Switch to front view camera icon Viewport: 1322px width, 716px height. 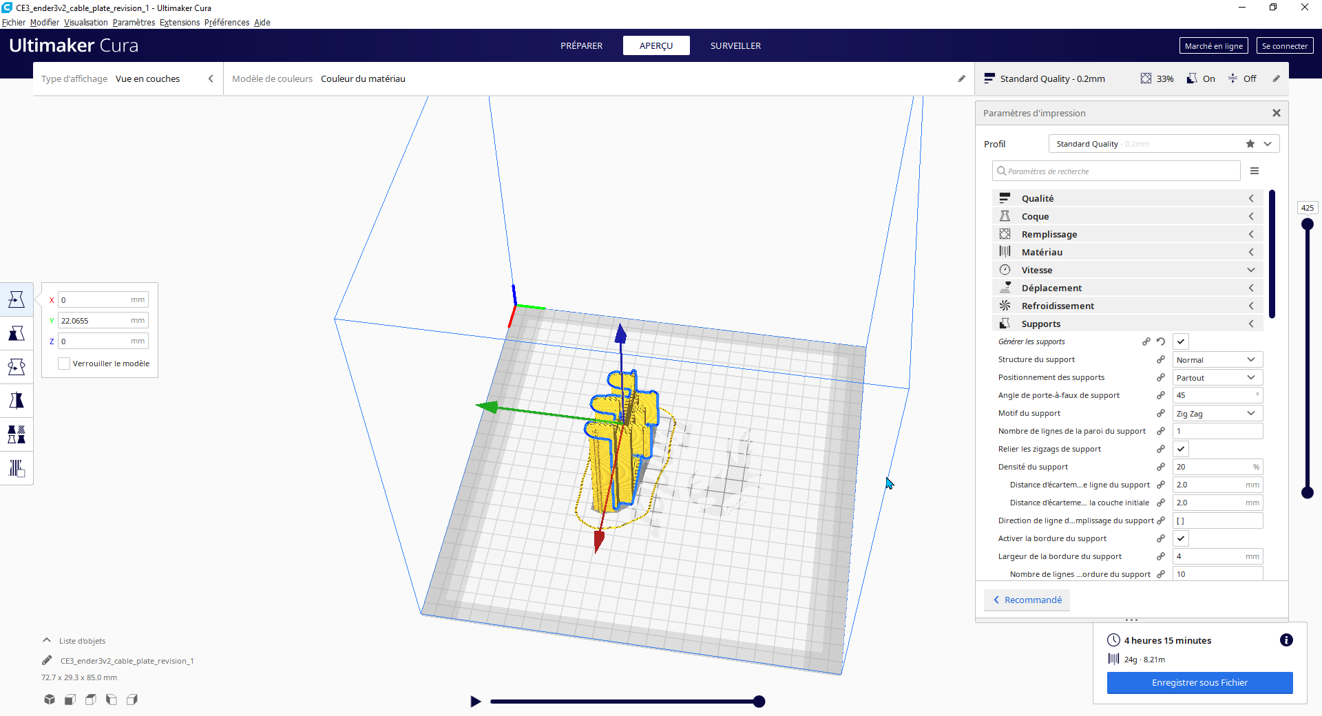tap(70, 699)
